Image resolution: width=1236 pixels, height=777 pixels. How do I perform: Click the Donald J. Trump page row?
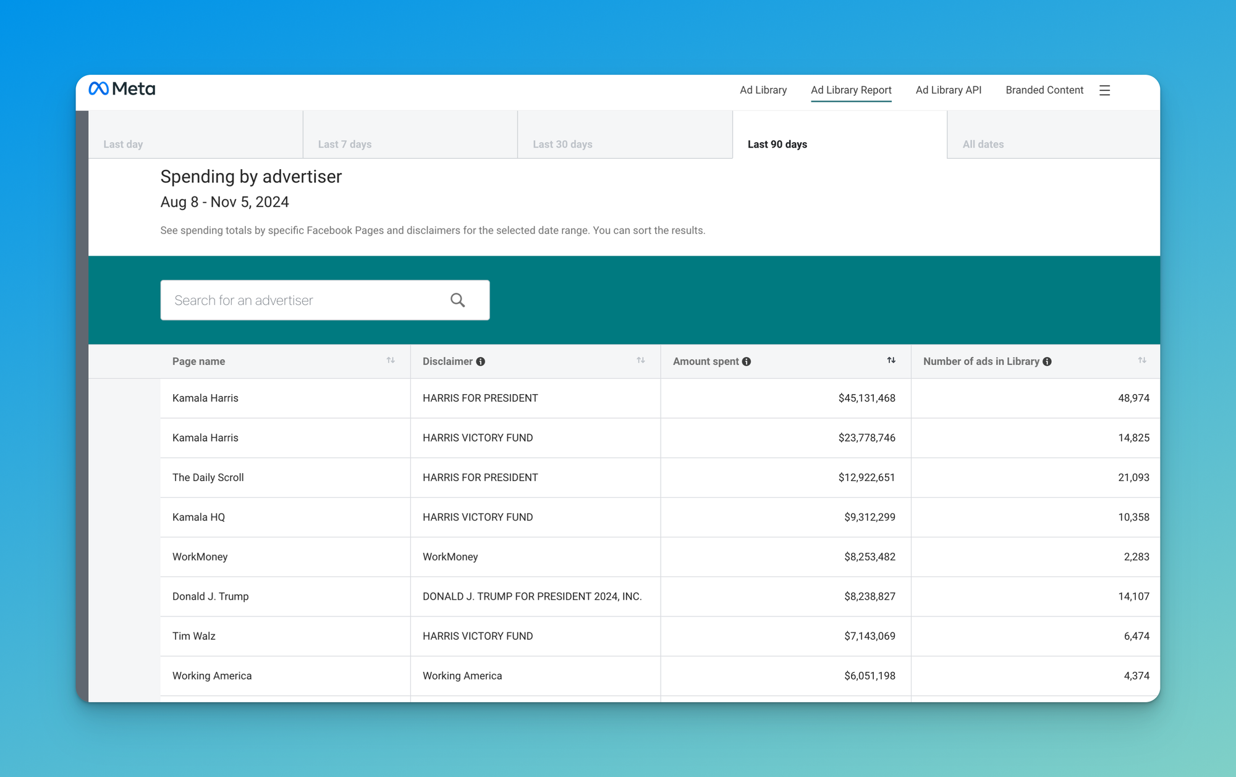(x=210, y=596)
